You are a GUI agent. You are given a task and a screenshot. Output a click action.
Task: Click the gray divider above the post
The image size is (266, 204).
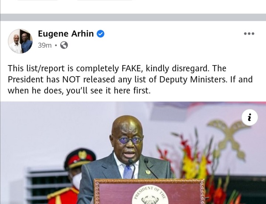pyautogui.click(x=133, y=17)
